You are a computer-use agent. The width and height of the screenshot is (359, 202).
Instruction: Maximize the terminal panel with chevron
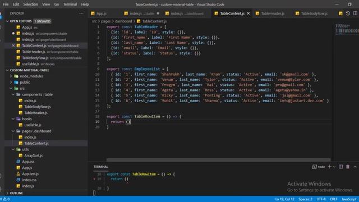(355, 167)
